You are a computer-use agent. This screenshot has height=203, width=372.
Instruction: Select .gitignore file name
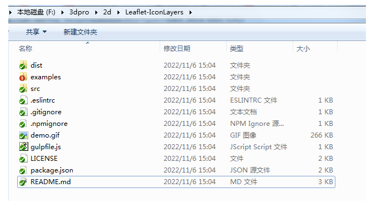[46, 112]
